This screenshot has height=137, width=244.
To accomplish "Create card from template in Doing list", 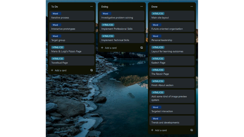I will pos(142,48).
